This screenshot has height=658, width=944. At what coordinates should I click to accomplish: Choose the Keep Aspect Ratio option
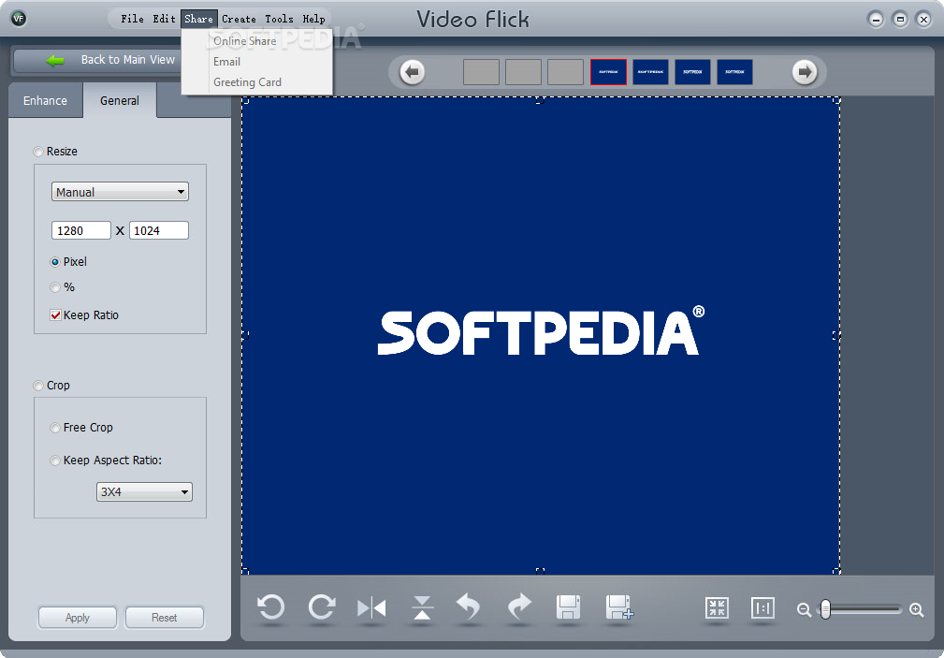pyautogui.click(x=55, y=461)
